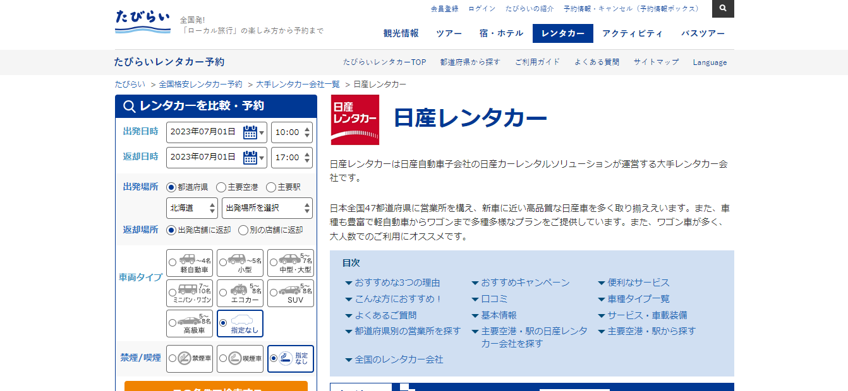This screenshot has width=848, height=391.
Task: Click the search magnifier icon in header
Action: coord(723,9)
